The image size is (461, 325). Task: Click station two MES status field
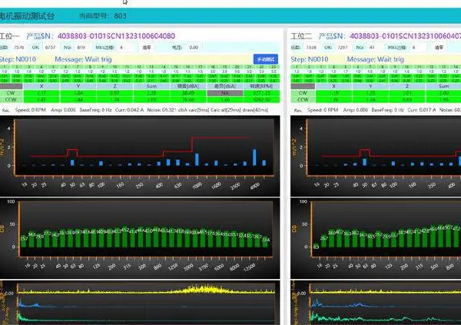[x=417, y=48]
